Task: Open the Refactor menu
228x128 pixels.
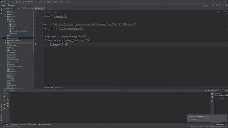Action: pyautogui.click(x=31, y=2)
